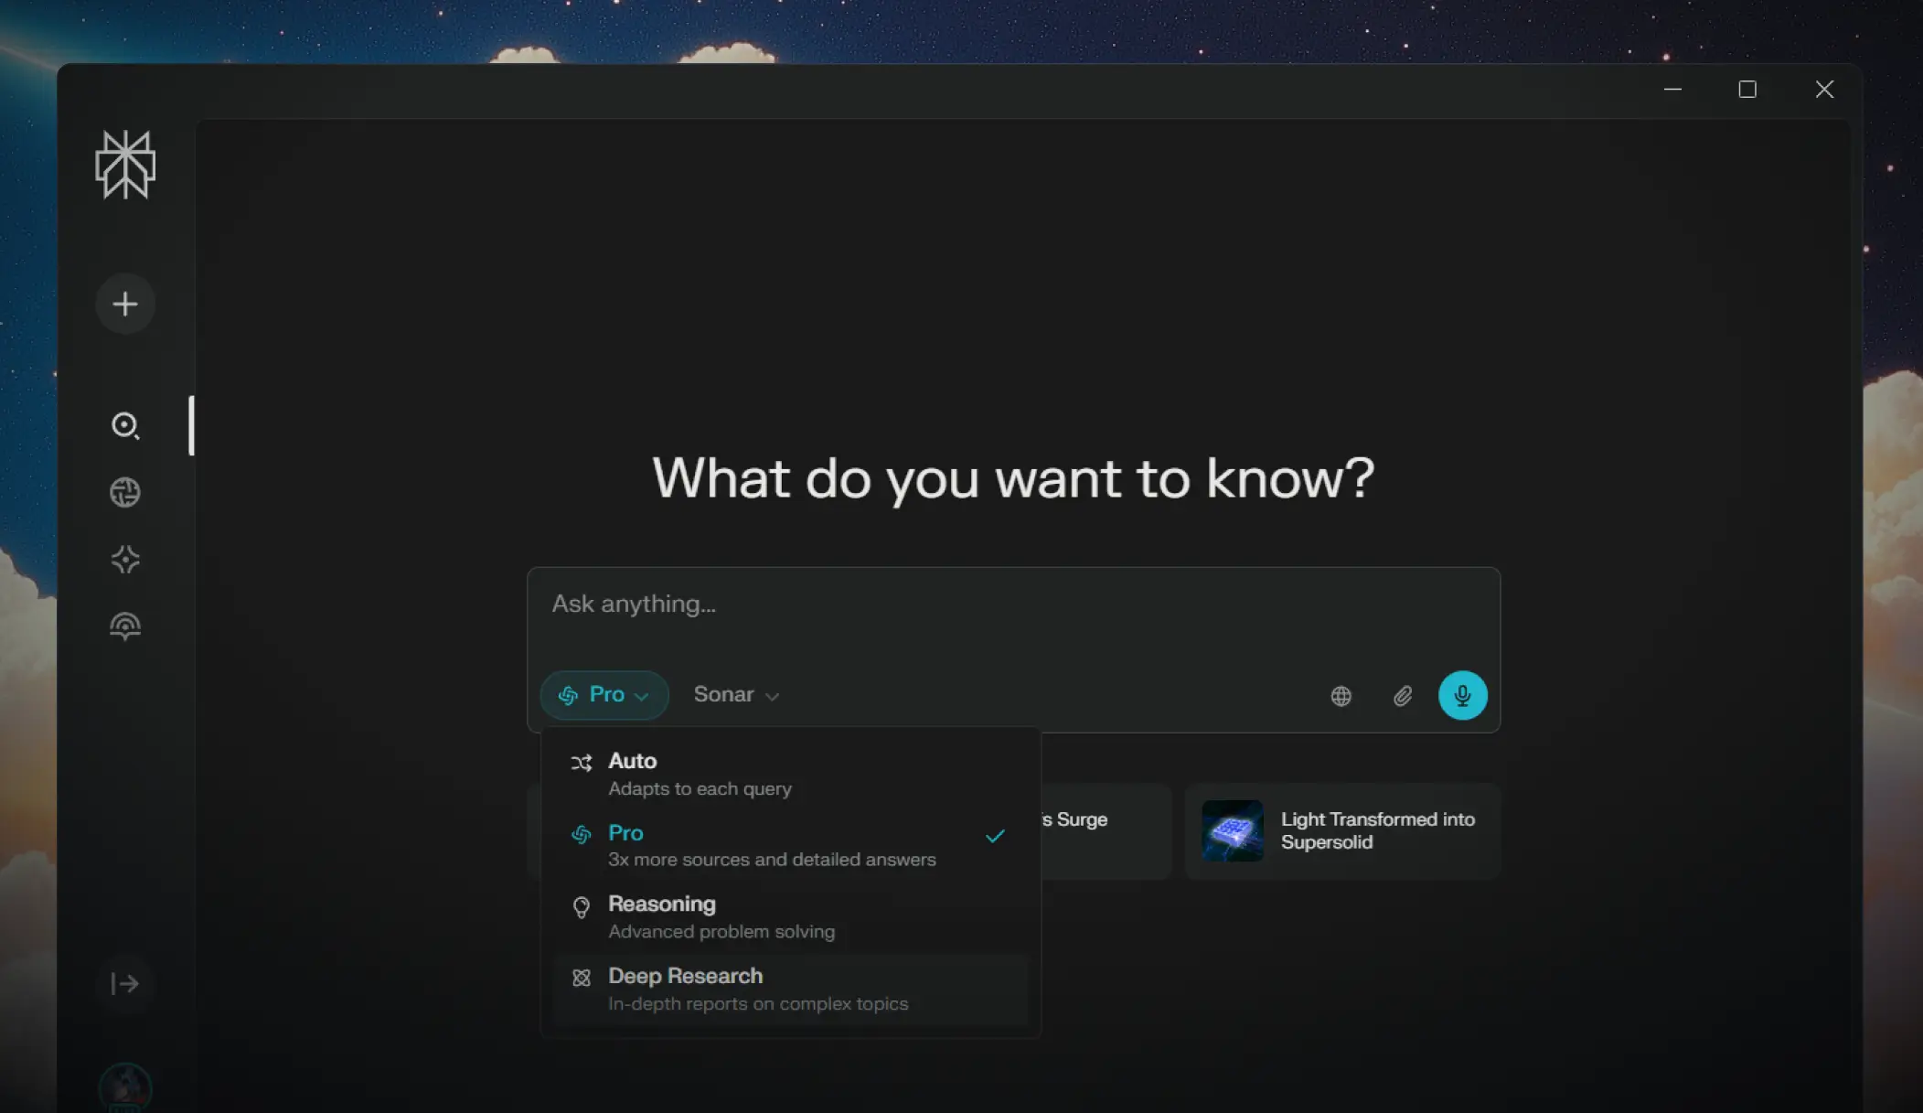Screen dimensions: 1923x1113
Task: Select the checked Pro mode option
Action: [790, 845]
